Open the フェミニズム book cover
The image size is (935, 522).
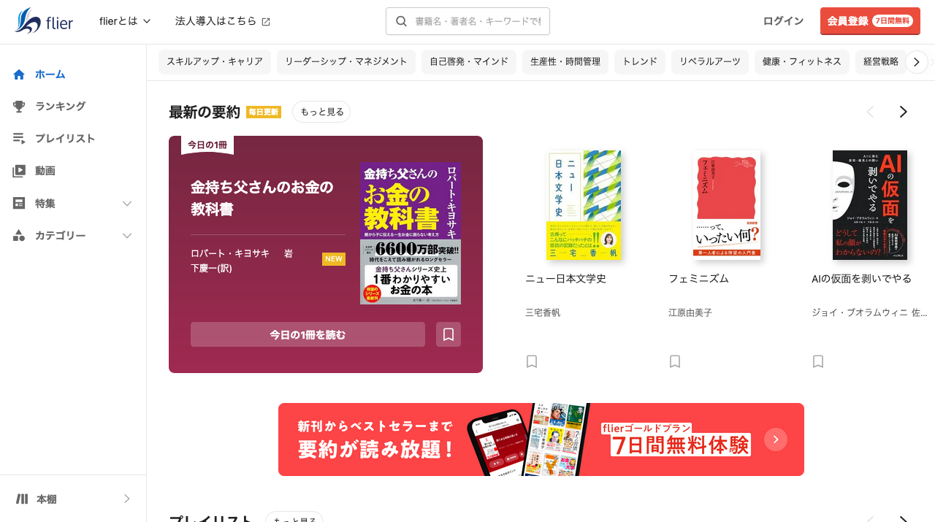(727, 205)
